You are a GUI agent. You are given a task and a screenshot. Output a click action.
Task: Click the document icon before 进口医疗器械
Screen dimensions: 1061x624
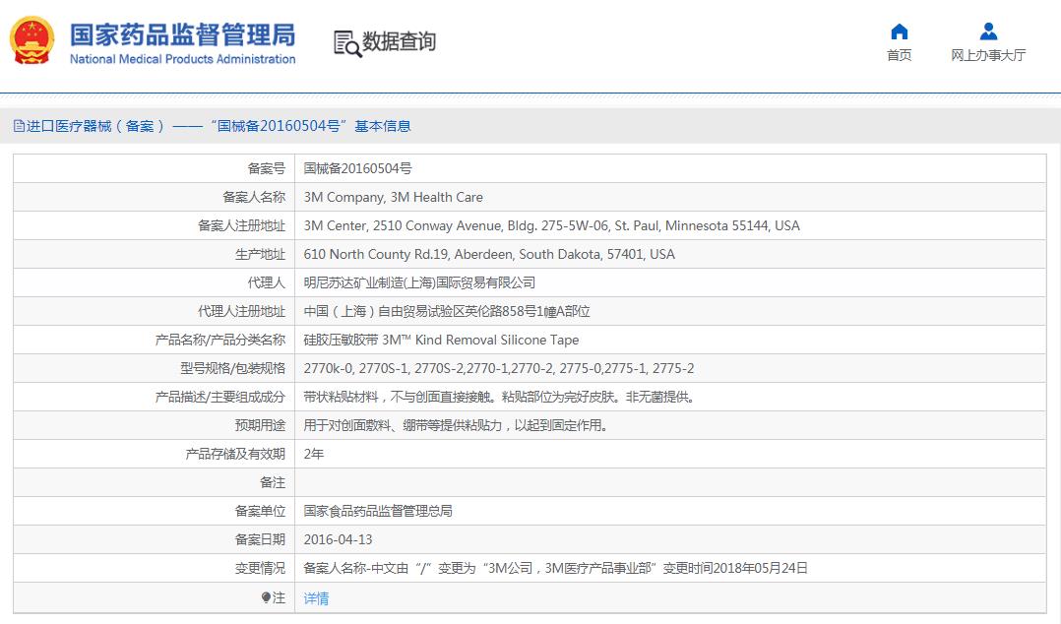18,126
